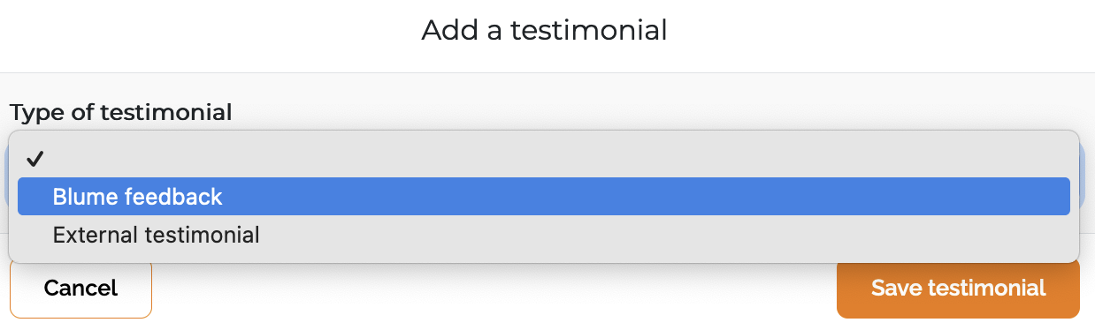Set testimonial type to External testimonial
This screenshot has height=330, width=1095.
point(543,236)
